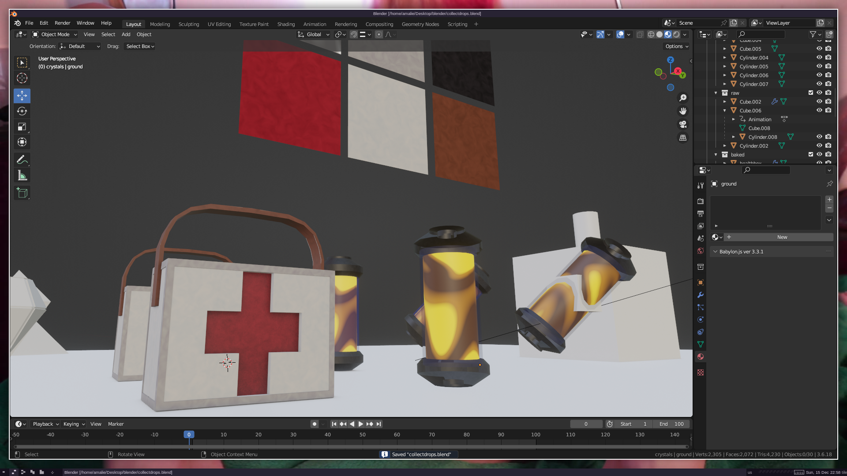The image size is (847, 476).
Task: Switch to the Shading workspace tab
Action: click(286, 24)
